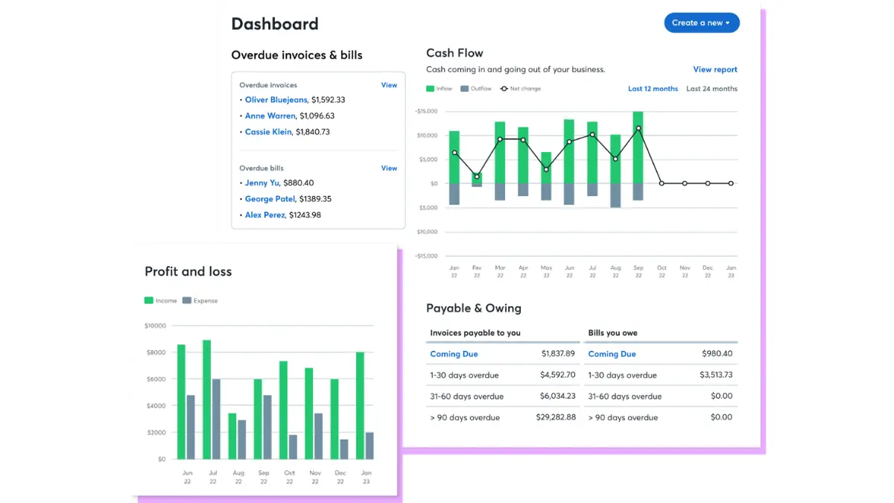This screenshot has width=894, height=503.
Task: Open Cassie Klein overdue invoice
Action: click(268, 132)
